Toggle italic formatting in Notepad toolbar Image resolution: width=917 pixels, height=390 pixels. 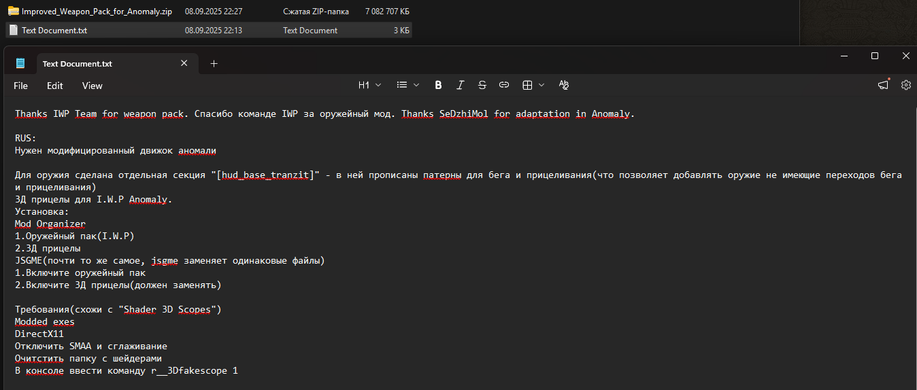(460, 86)
